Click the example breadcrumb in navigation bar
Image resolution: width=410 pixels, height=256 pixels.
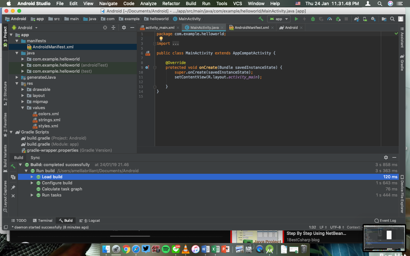[x=129, y=19]
